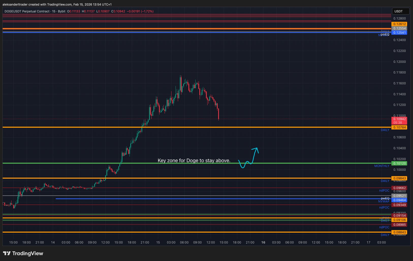Click the candle countdown timer 05:38
Viewport: 413px width, 261px height.
pyautogui.click(x=398, y=123)
